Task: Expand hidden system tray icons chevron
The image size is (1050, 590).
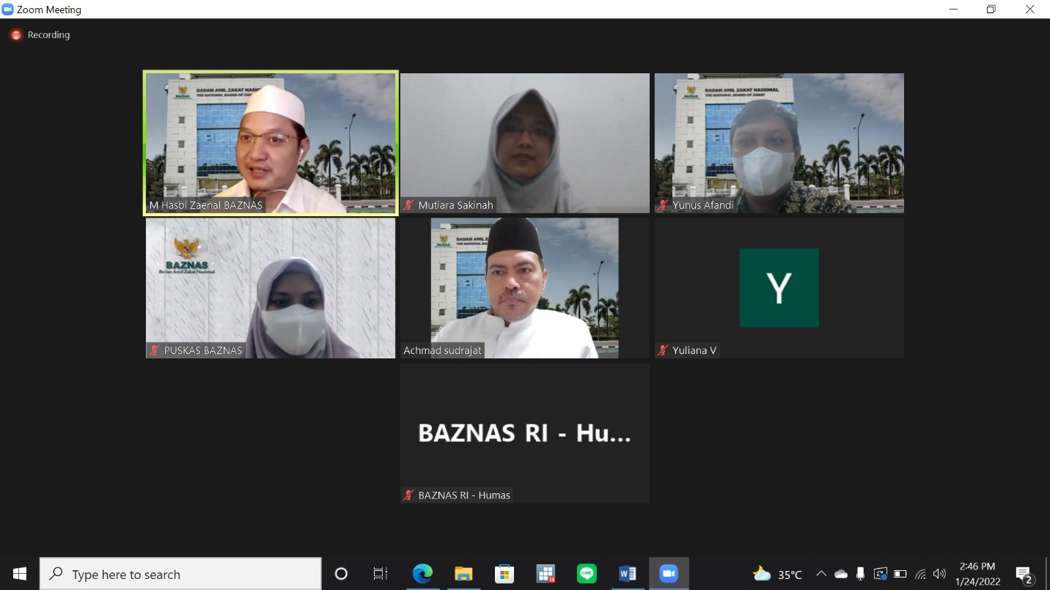Action: tap(821, 574)
